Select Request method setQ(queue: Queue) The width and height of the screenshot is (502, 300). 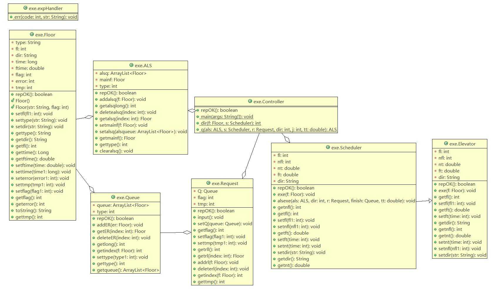[225, 223]
